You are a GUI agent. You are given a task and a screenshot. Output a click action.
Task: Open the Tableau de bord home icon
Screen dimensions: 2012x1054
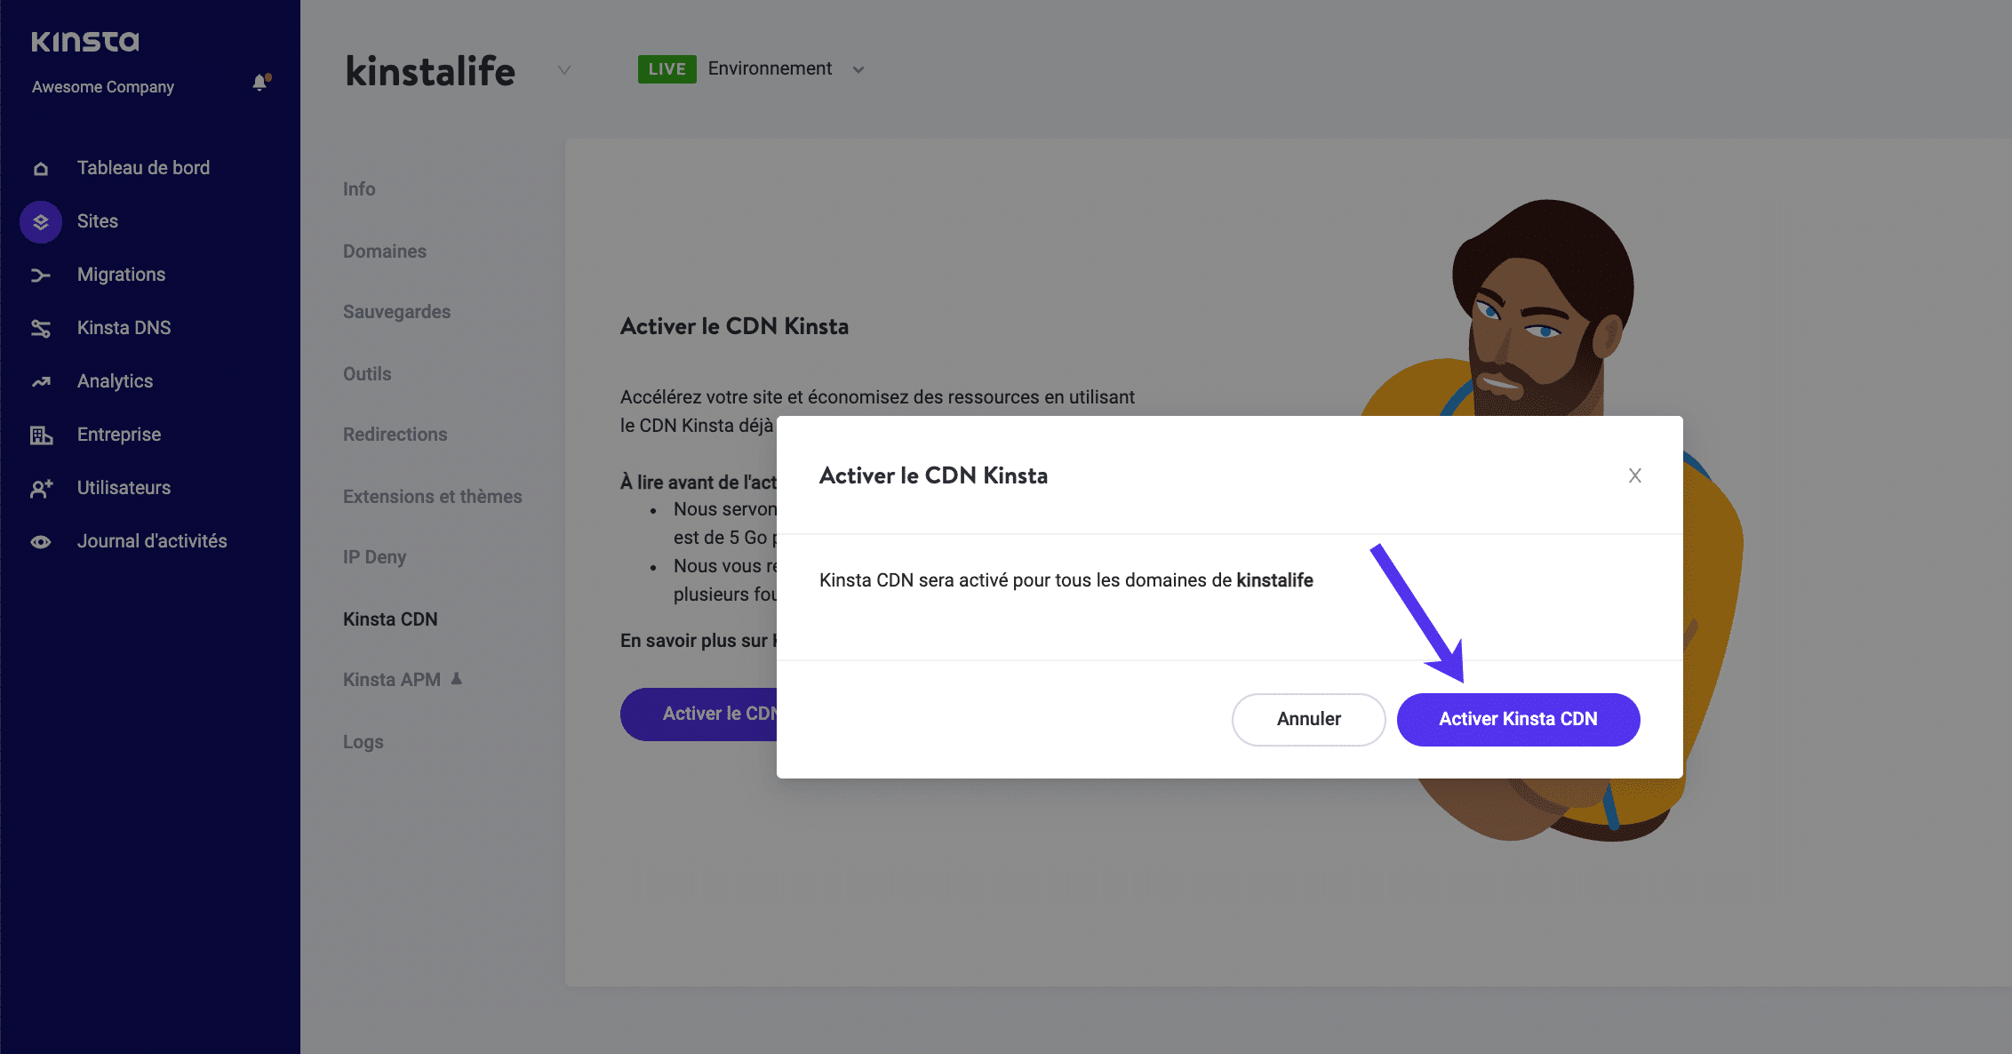click(x=40, y=167)
